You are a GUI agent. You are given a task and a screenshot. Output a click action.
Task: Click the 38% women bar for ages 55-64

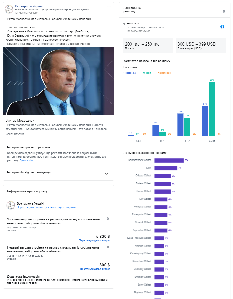212,109
